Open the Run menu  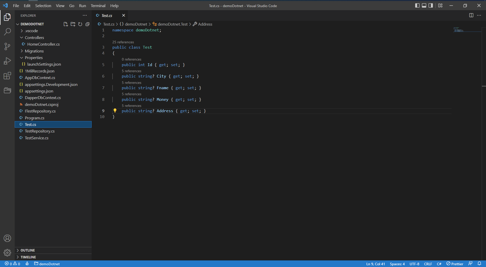(83, 6)
